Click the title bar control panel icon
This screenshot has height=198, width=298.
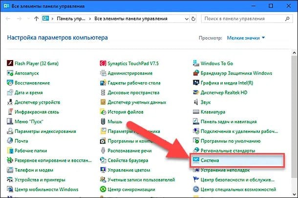[7, 6]
